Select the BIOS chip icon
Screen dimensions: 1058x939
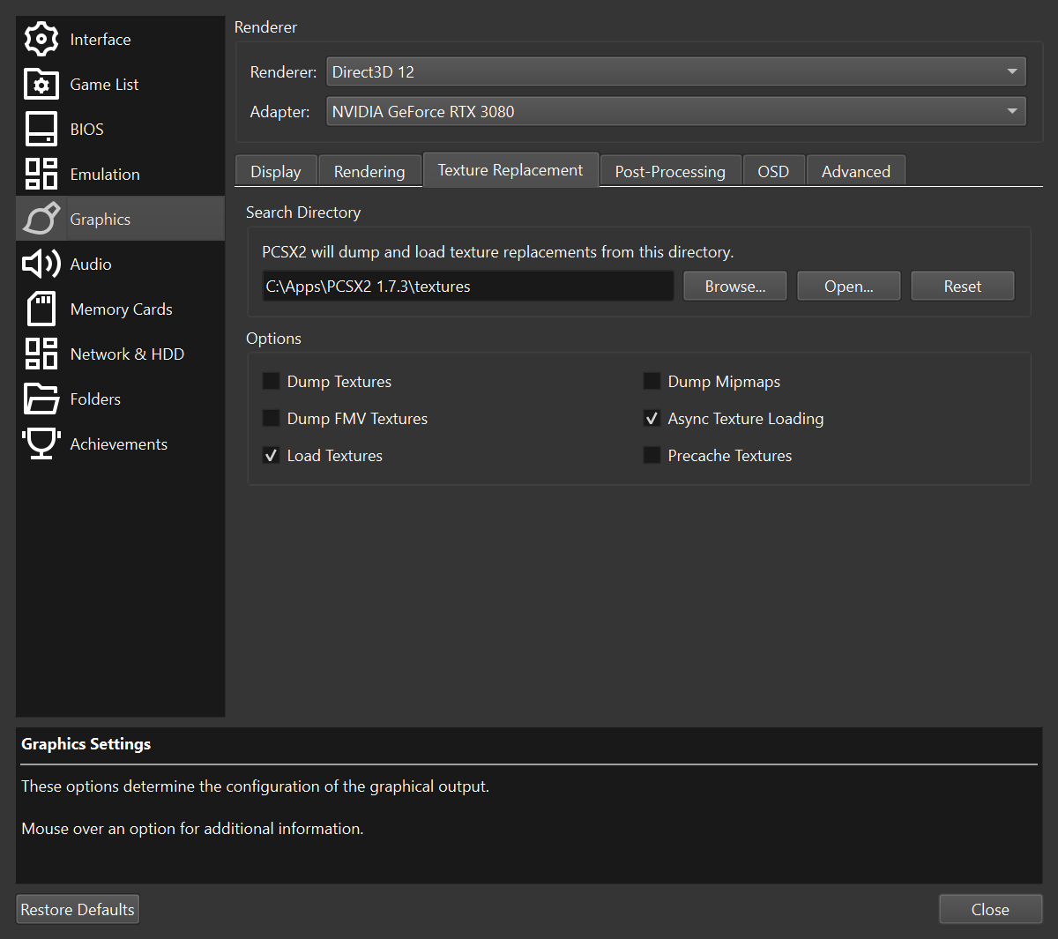[41, 129]
